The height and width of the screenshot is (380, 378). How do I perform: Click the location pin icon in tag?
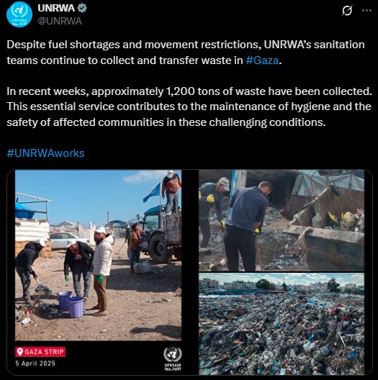pos(20,352)
